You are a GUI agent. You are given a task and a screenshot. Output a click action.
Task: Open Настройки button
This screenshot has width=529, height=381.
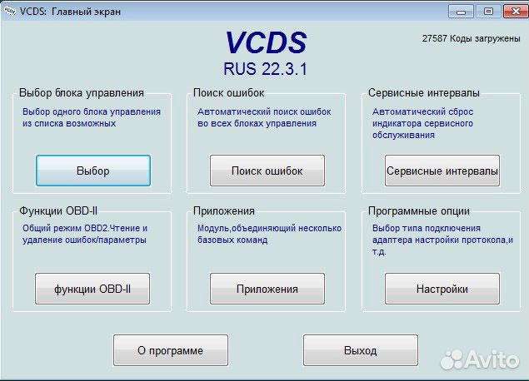pyautogui.click(x=442, y=289)
